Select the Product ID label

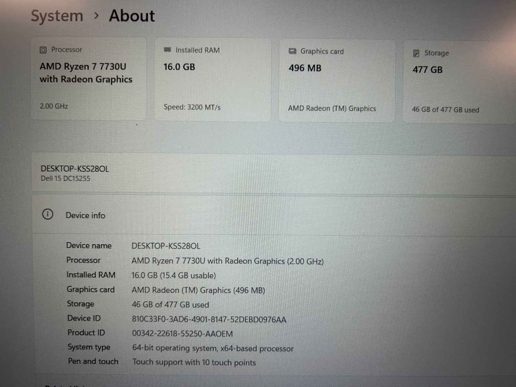tap(86, 332)
